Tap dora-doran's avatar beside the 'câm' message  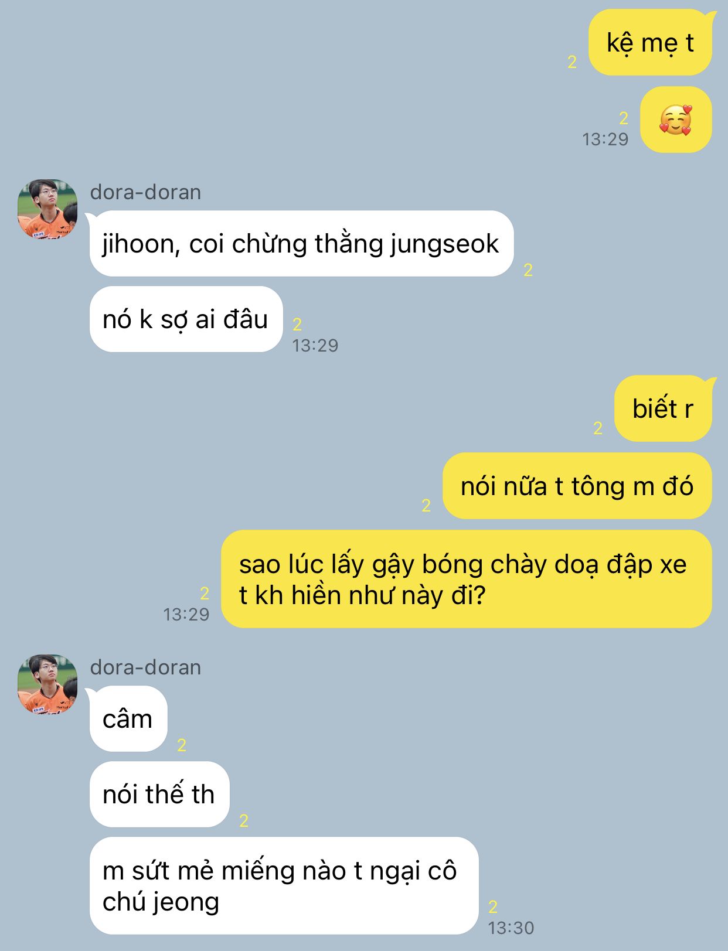click(47, 684)
